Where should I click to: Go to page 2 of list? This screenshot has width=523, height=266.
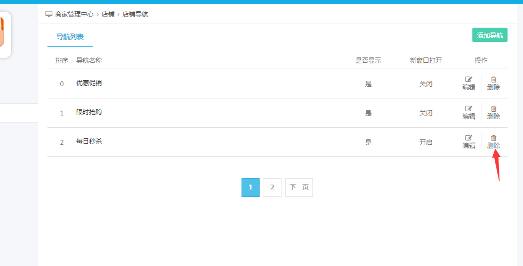tap(272, 187)
